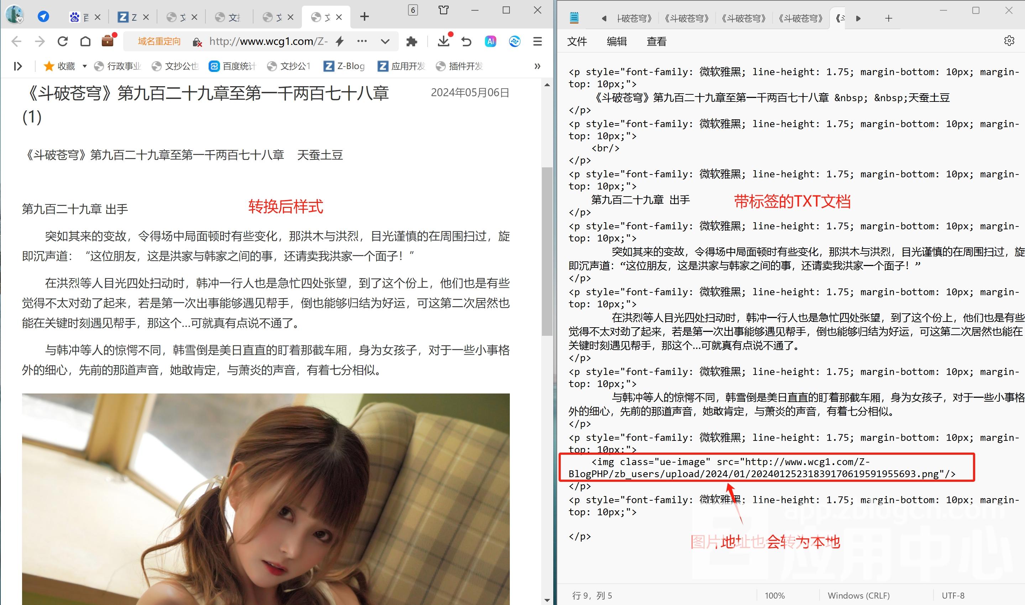Open the AI assistant icon
The image size is (1025, 605).
491,41
